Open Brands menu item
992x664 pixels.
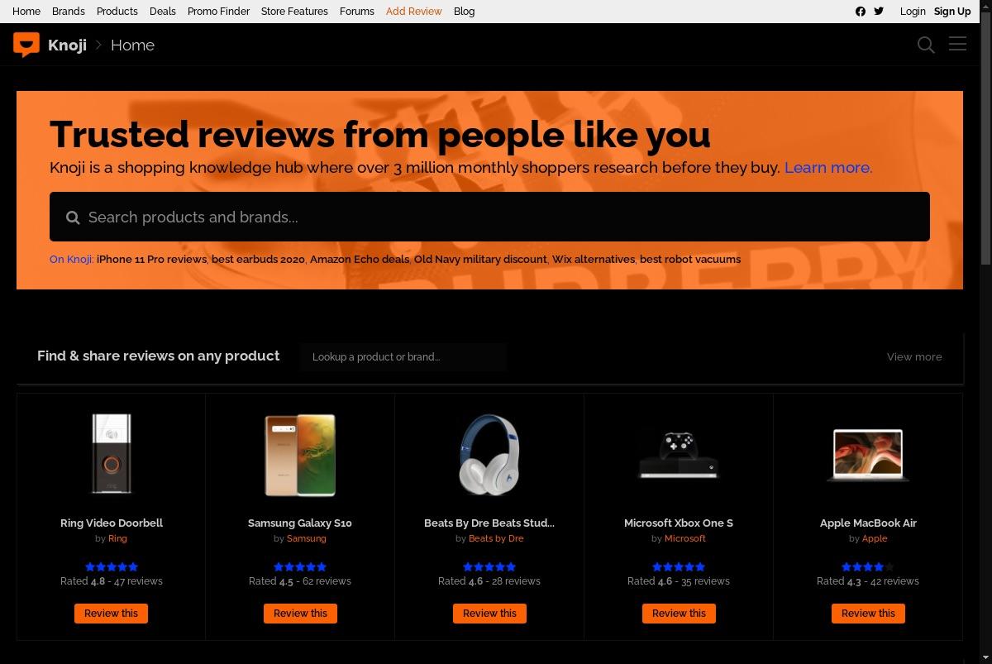(69, 12)
